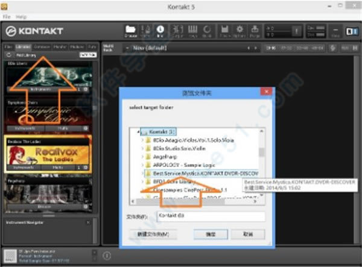
Task: Open the Master editor panel icon
Action: (x=145, y=31)
